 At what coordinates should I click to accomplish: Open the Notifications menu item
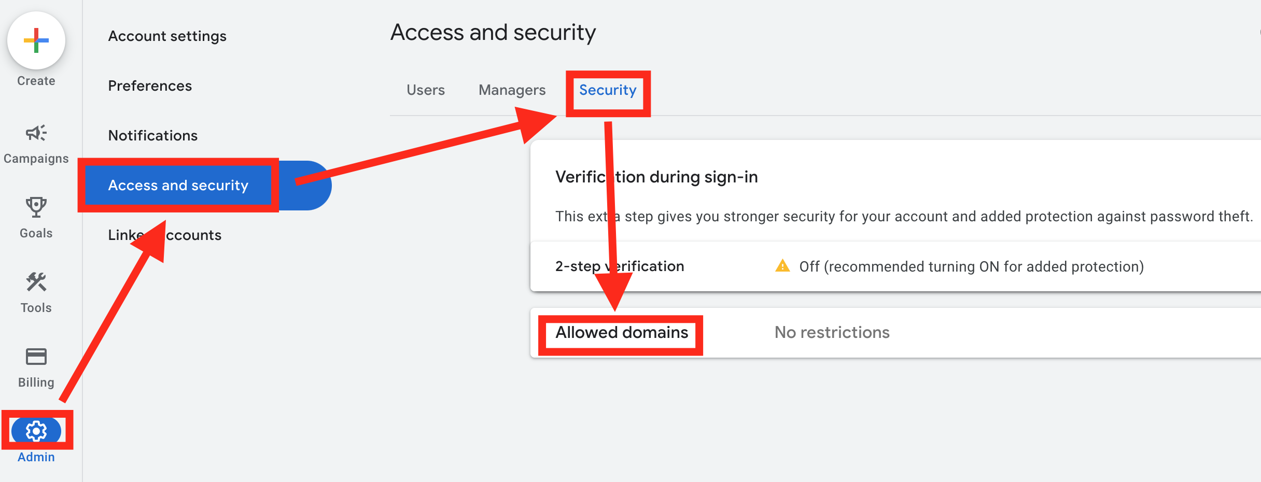point(153,136)
